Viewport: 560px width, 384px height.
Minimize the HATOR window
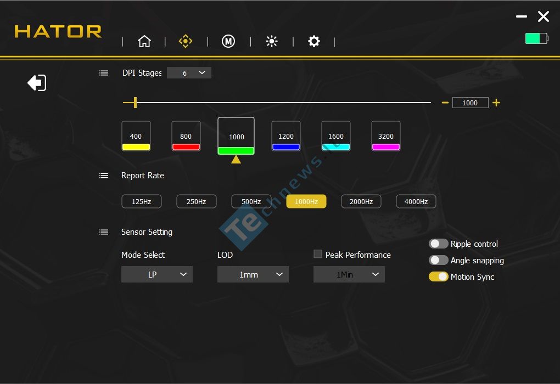coord(522,16)
